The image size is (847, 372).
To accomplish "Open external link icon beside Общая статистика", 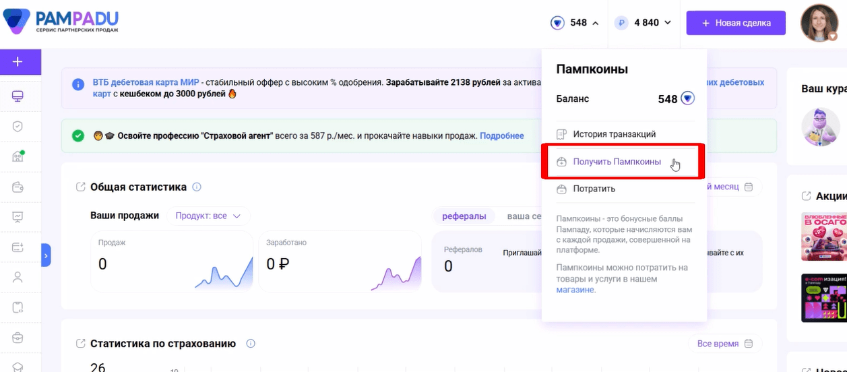I will [x=81, y=187].
